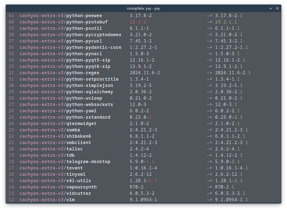This screenshot has height=210, width=287.
Task: Select package name qtermwidget
Action: [x=82, y=124]
